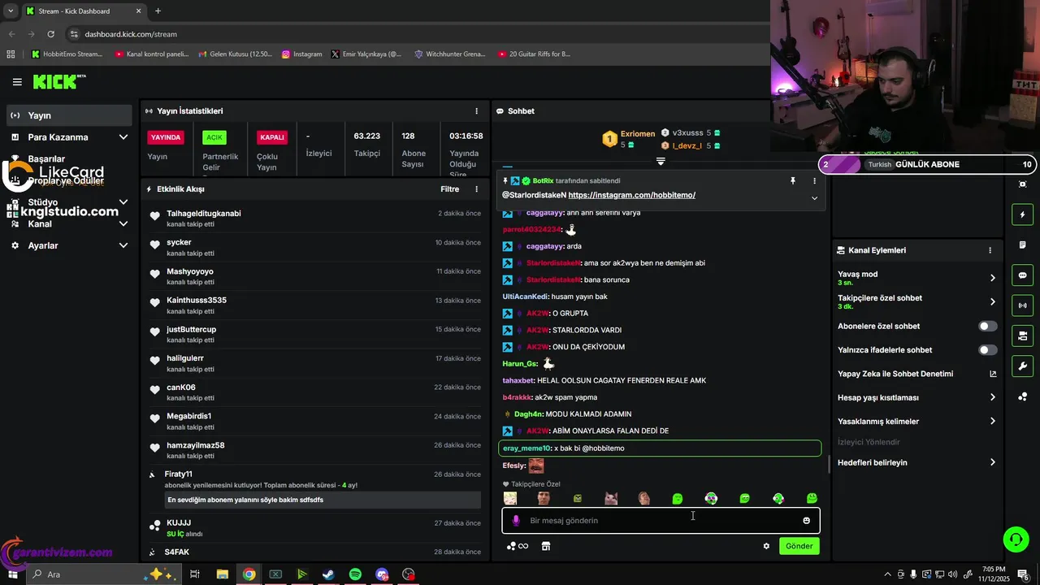Click the Gönder send button
The image size is (1040, 585).
point(799,546)
